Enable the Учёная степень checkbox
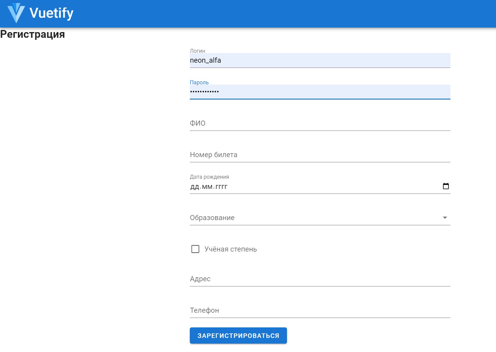The height and width of the screenshot is (352, 496). click(x=195, y=249)
